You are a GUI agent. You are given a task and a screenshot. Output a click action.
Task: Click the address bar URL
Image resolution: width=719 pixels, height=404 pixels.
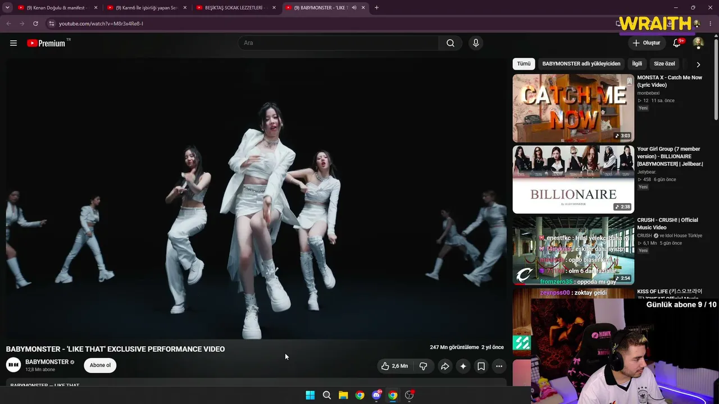[x=101, y=24]
